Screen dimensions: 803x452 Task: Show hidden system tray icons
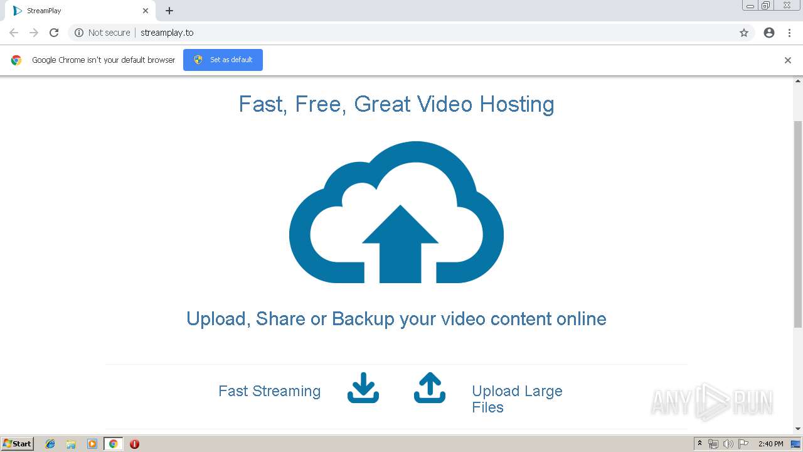(x=699, y=444)
